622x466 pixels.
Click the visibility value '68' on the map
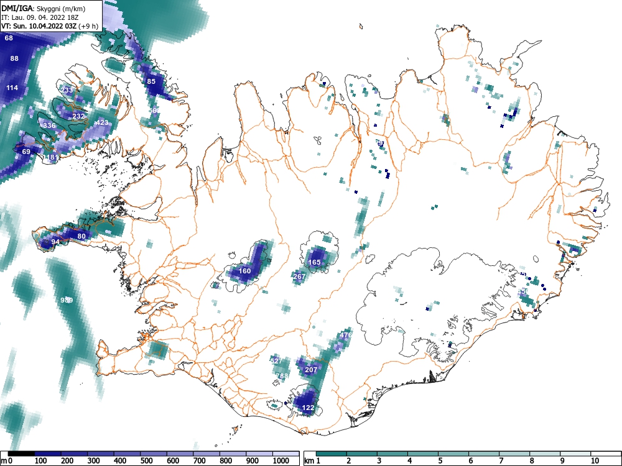(x=9, y=38)
